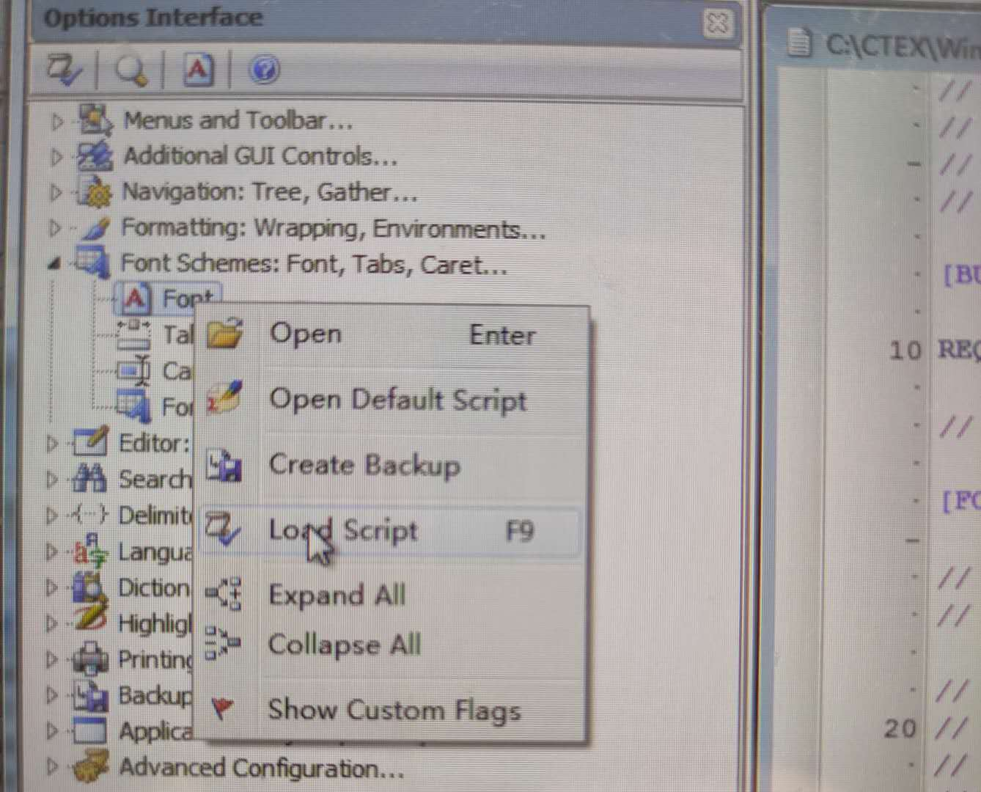Click the tree icon beside Collapse All
This screenshot has height=792, width=981.
point(222,643)
